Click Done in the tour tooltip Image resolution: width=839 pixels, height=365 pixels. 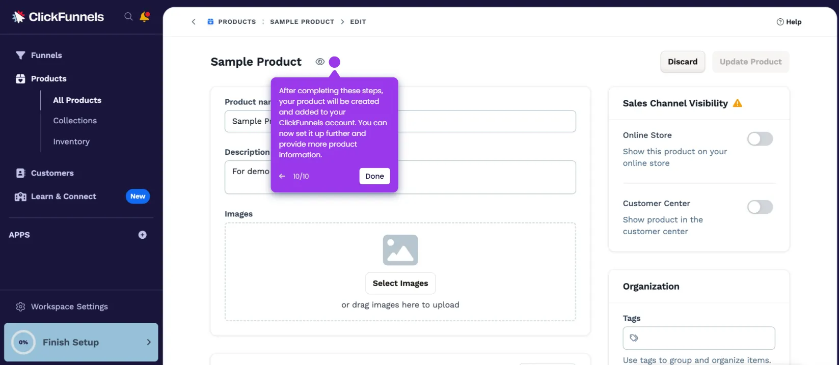tap(374, 176)
